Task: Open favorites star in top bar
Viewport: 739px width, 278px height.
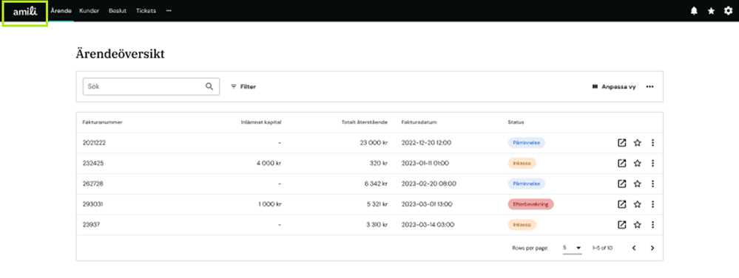Action: click(711, 11)
